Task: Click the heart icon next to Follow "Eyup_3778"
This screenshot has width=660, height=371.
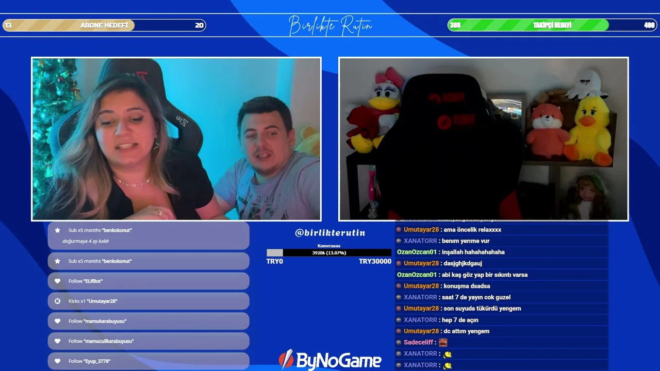Action: click(58, 361)
